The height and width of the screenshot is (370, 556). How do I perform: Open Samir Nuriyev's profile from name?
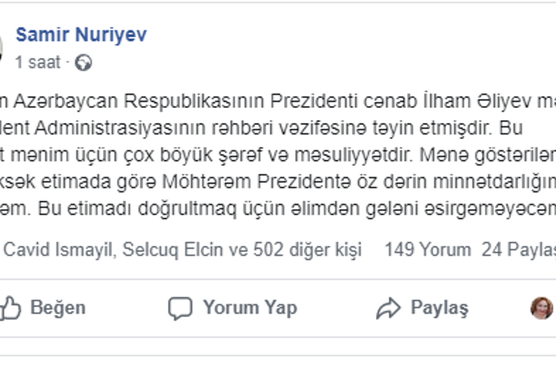[81, 35]
